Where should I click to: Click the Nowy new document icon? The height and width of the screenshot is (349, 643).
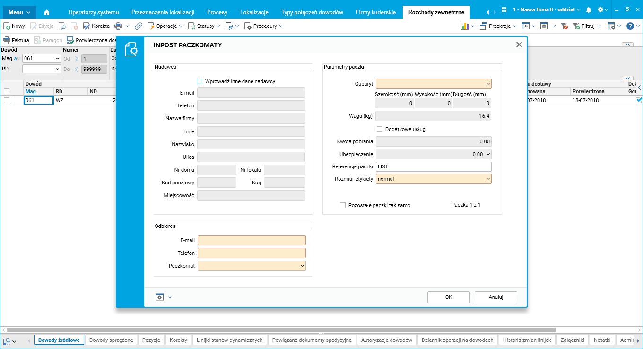tap(7, 26)
